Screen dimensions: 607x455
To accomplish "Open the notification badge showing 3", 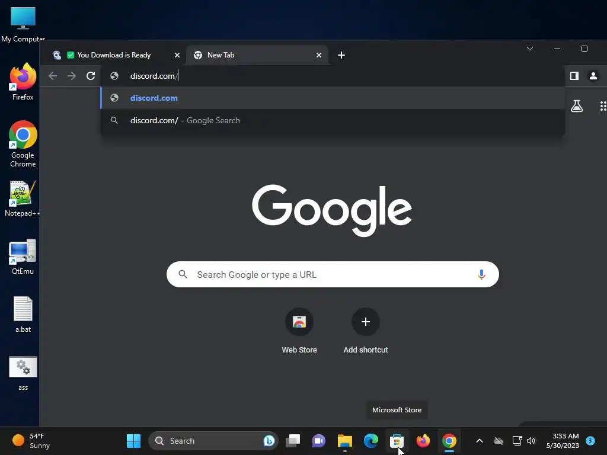I will tap(590, 440).
